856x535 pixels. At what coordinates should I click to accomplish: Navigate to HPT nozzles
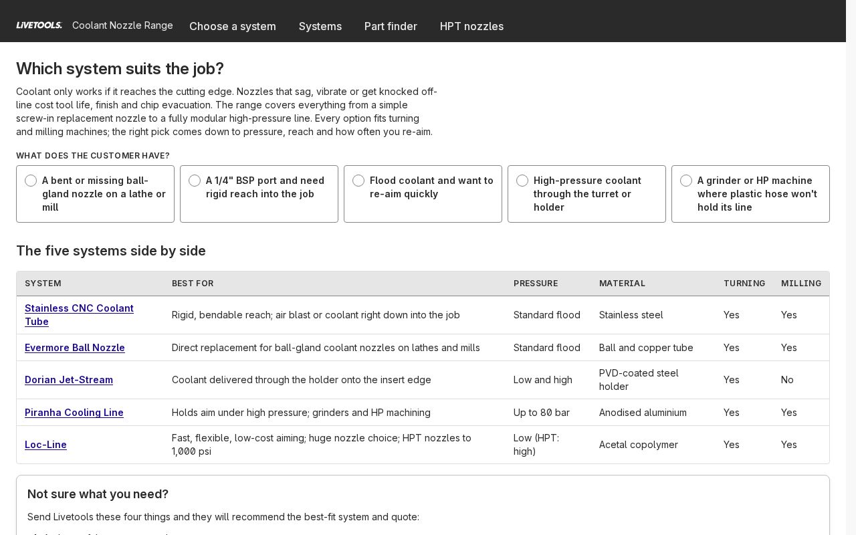(471, 26)
